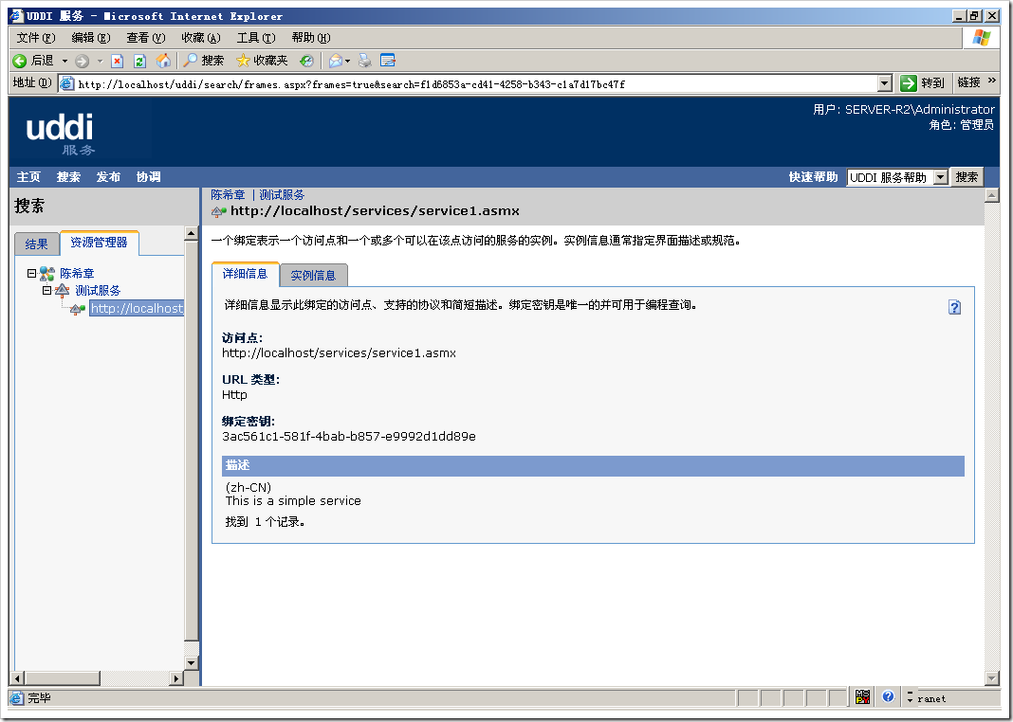This screenshot has width=1013, height=722.
Task: Switch to the 实例信息 tab
Action: [x=313, y=276]
